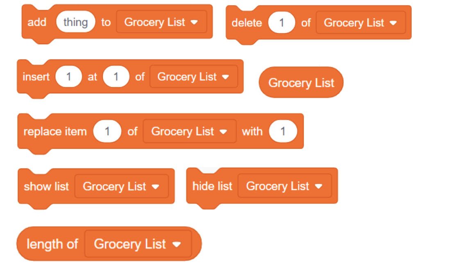Viewport: 449px width, 267px height.
Task: Click the 'show list' block label
Action: pyautogui.click(x=46, y=186)
